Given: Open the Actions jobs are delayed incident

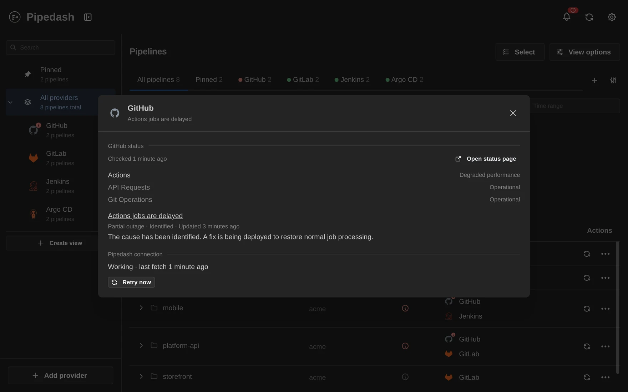Looking at the screenshot, I should 145,216.
